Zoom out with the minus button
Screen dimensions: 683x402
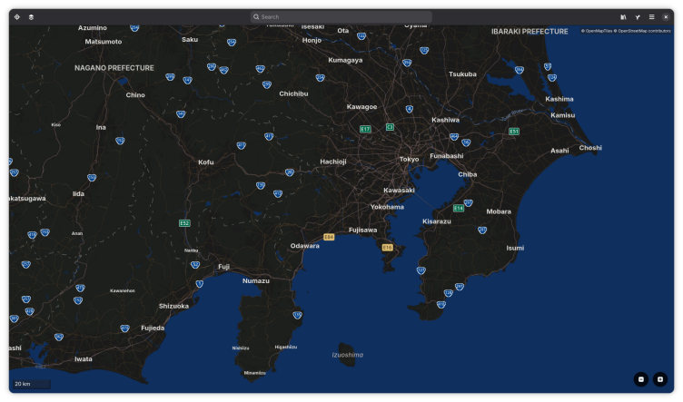(641, 379)
